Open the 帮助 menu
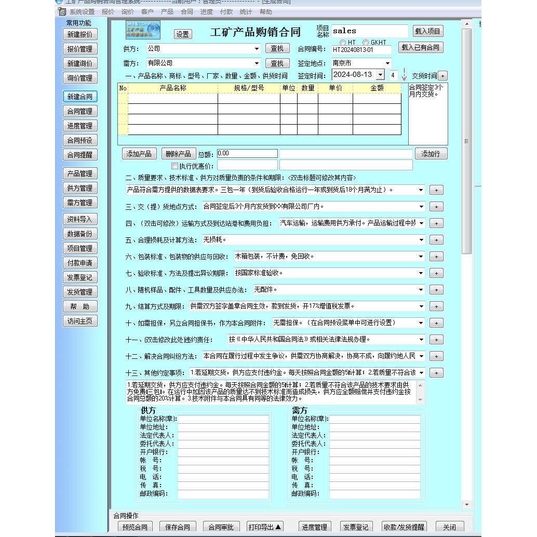Screen dimensions: 537x537 click(265, 12)
